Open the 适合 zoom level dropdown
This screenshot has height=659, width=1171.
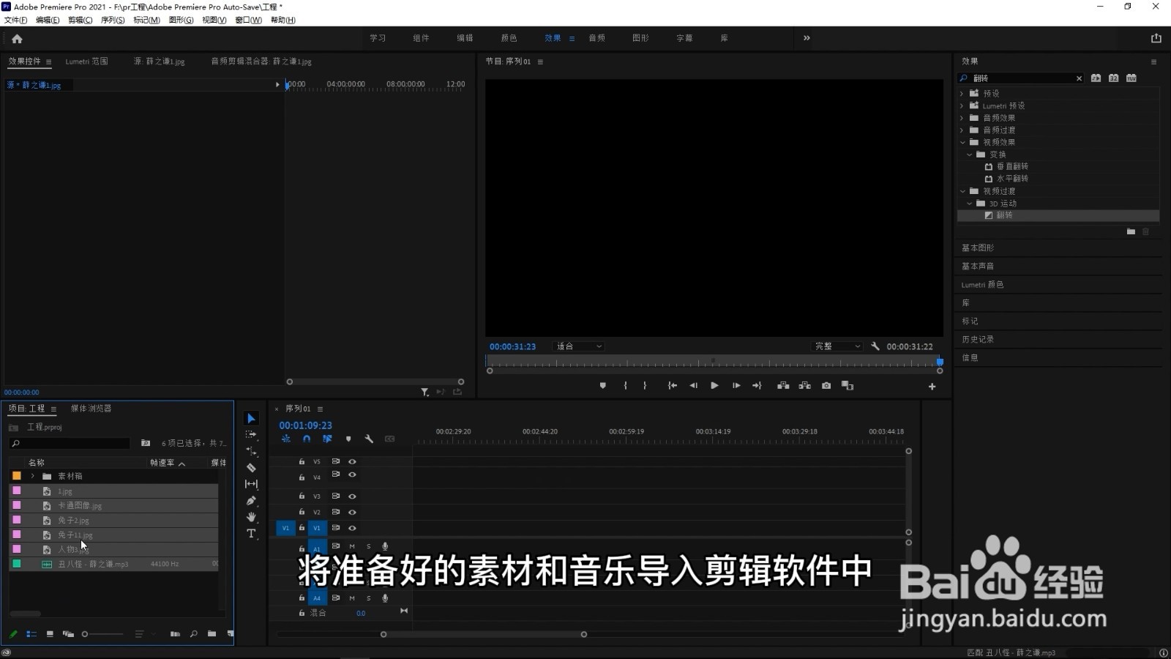[579, 346]
